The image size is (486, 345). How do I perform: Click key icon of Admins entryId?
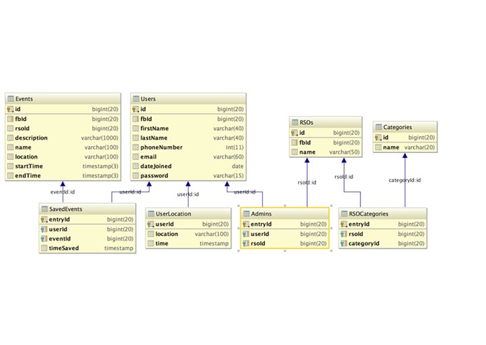tap(246, 224)
